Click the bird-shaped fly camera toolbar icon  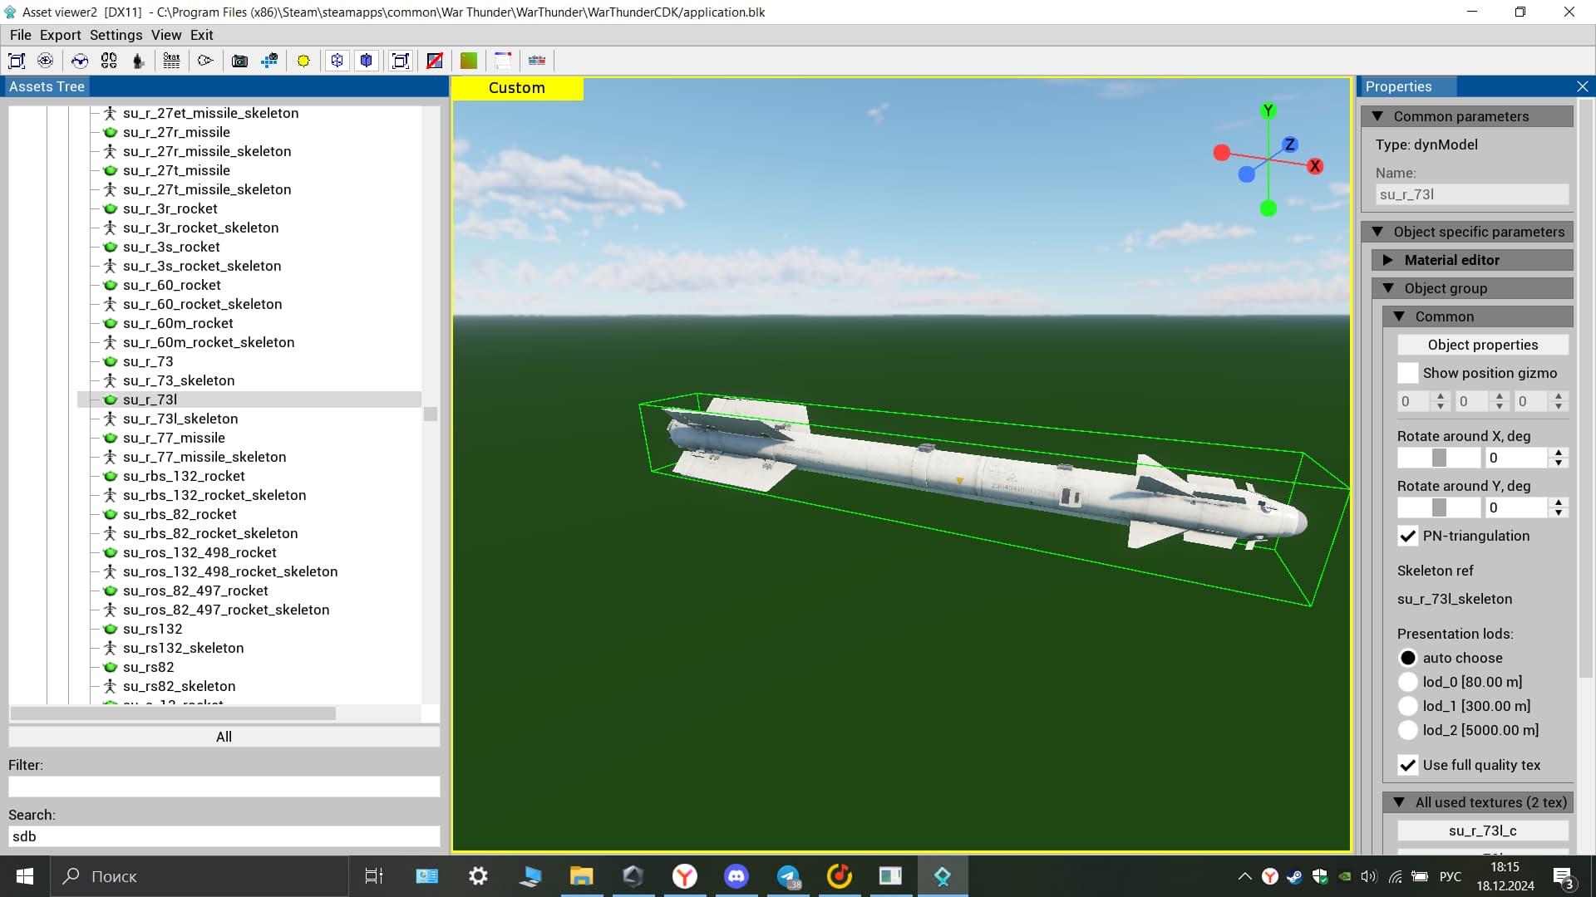pos(80,61)
